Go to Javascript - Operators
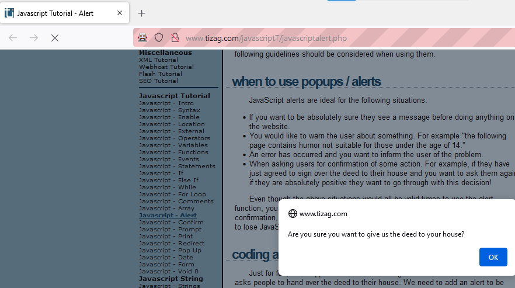 coord(175,138)
